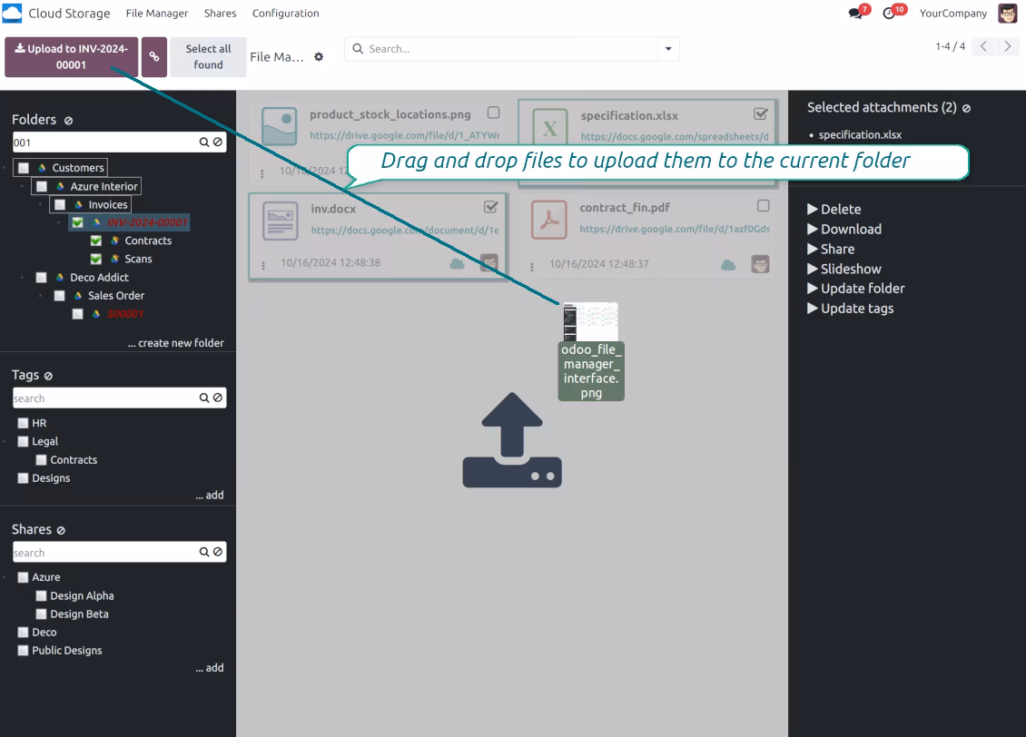Check the contract_fin.pdf checkbox
The height and width of the screenshot is (737, 1026).
(x=763, y=206)
